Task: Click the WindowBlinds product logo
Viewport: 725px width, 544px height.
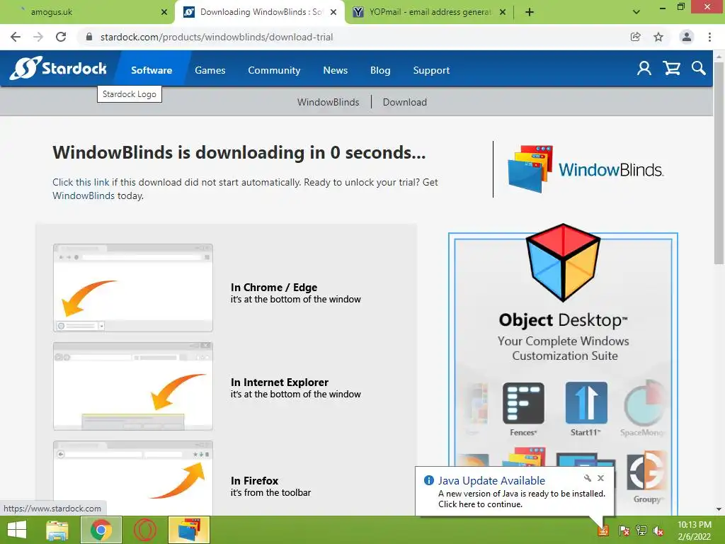Action: tap(586, 169)
